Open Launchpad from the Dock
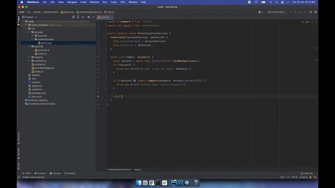Screen dimensions: 335x188 (146, 183)
